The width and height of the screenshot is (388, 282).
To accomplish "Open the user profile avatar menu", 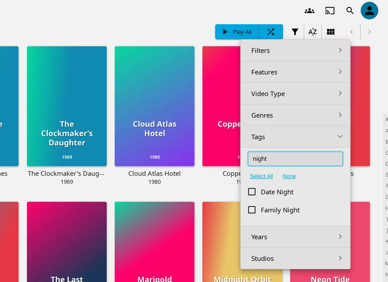I will (x=369, y=11).
